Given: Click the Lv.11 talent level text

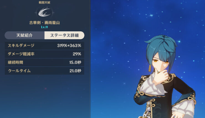Looking at the screenshot, I should [x=44, y=27].
